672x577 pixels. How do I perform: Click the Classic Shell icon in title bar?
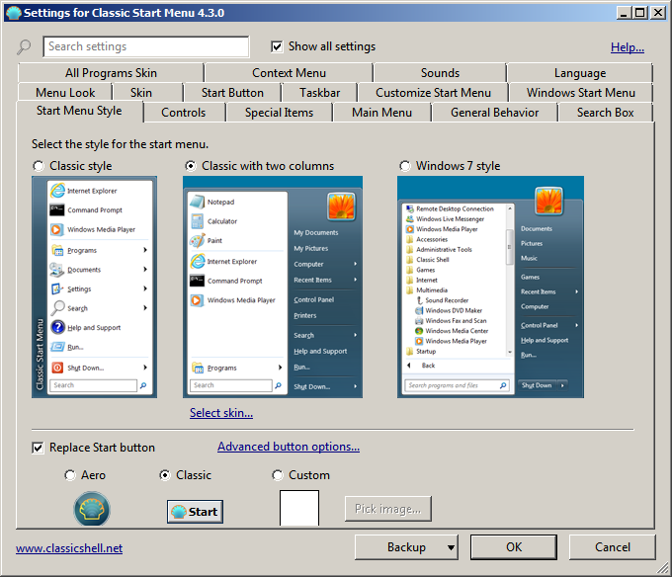(x=13, y=13)
